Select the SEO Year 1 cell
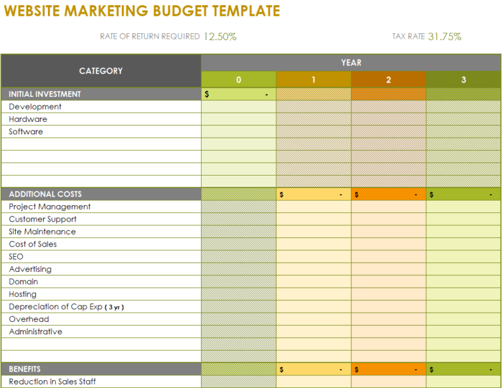The image size is (503, 388). 314,257
